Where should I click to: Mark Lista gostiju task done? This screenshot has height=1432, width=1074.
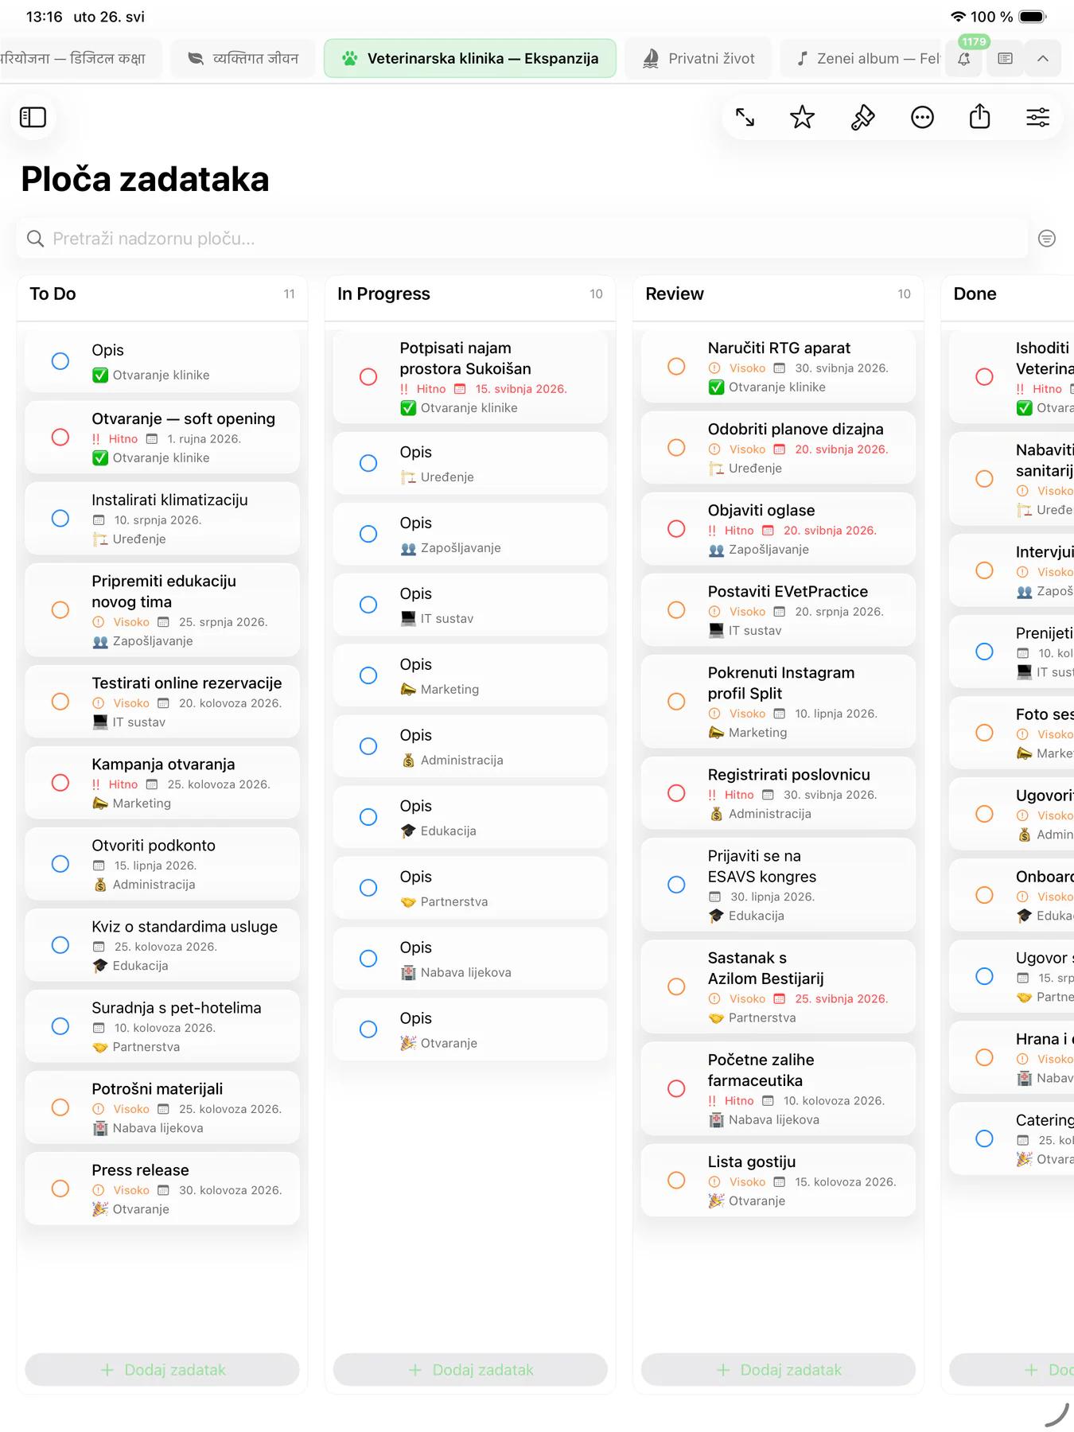click(676, 1181)
